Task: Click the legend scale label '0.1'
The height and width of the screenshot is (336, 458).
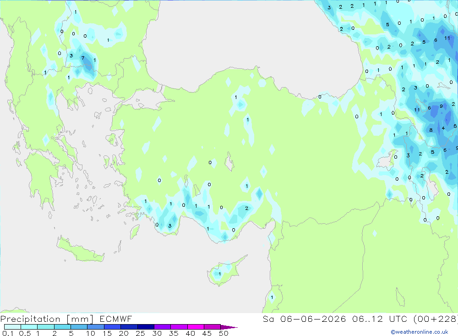Action: 8,333
